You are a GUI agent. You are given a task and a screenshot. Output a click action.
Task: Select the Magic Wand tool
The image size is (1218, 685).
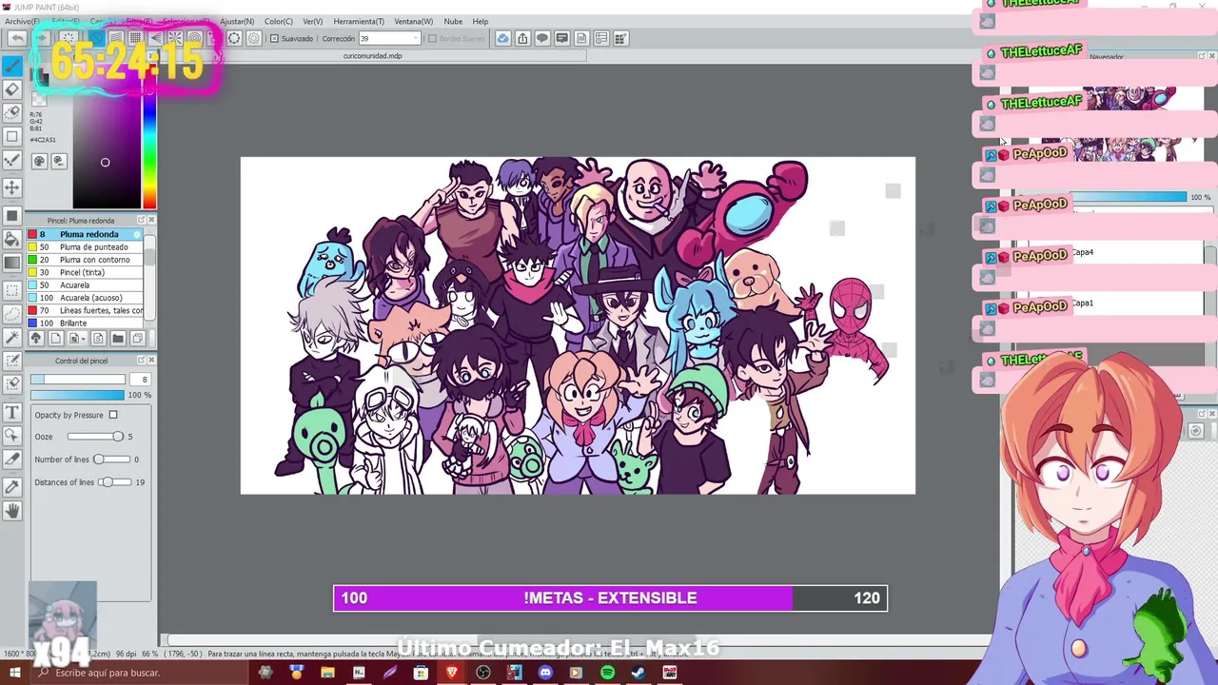coord(11,337)
